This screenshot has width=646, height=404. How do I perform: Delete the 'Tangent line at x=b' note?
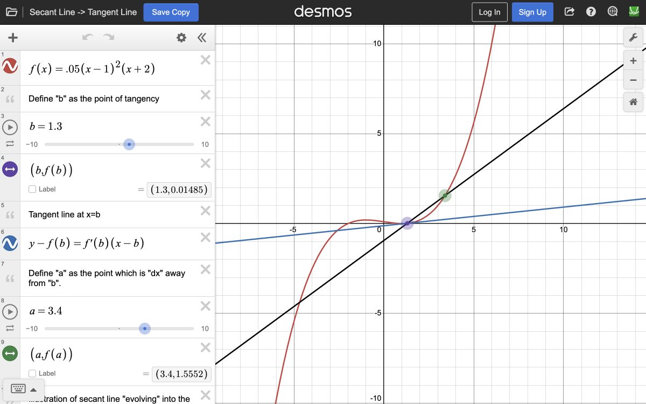tap(205, 211)
